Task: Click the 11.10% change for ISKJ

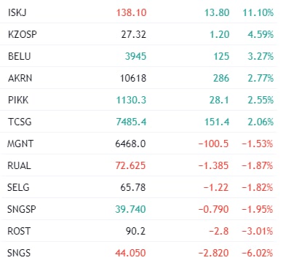Action: point(258,12)
